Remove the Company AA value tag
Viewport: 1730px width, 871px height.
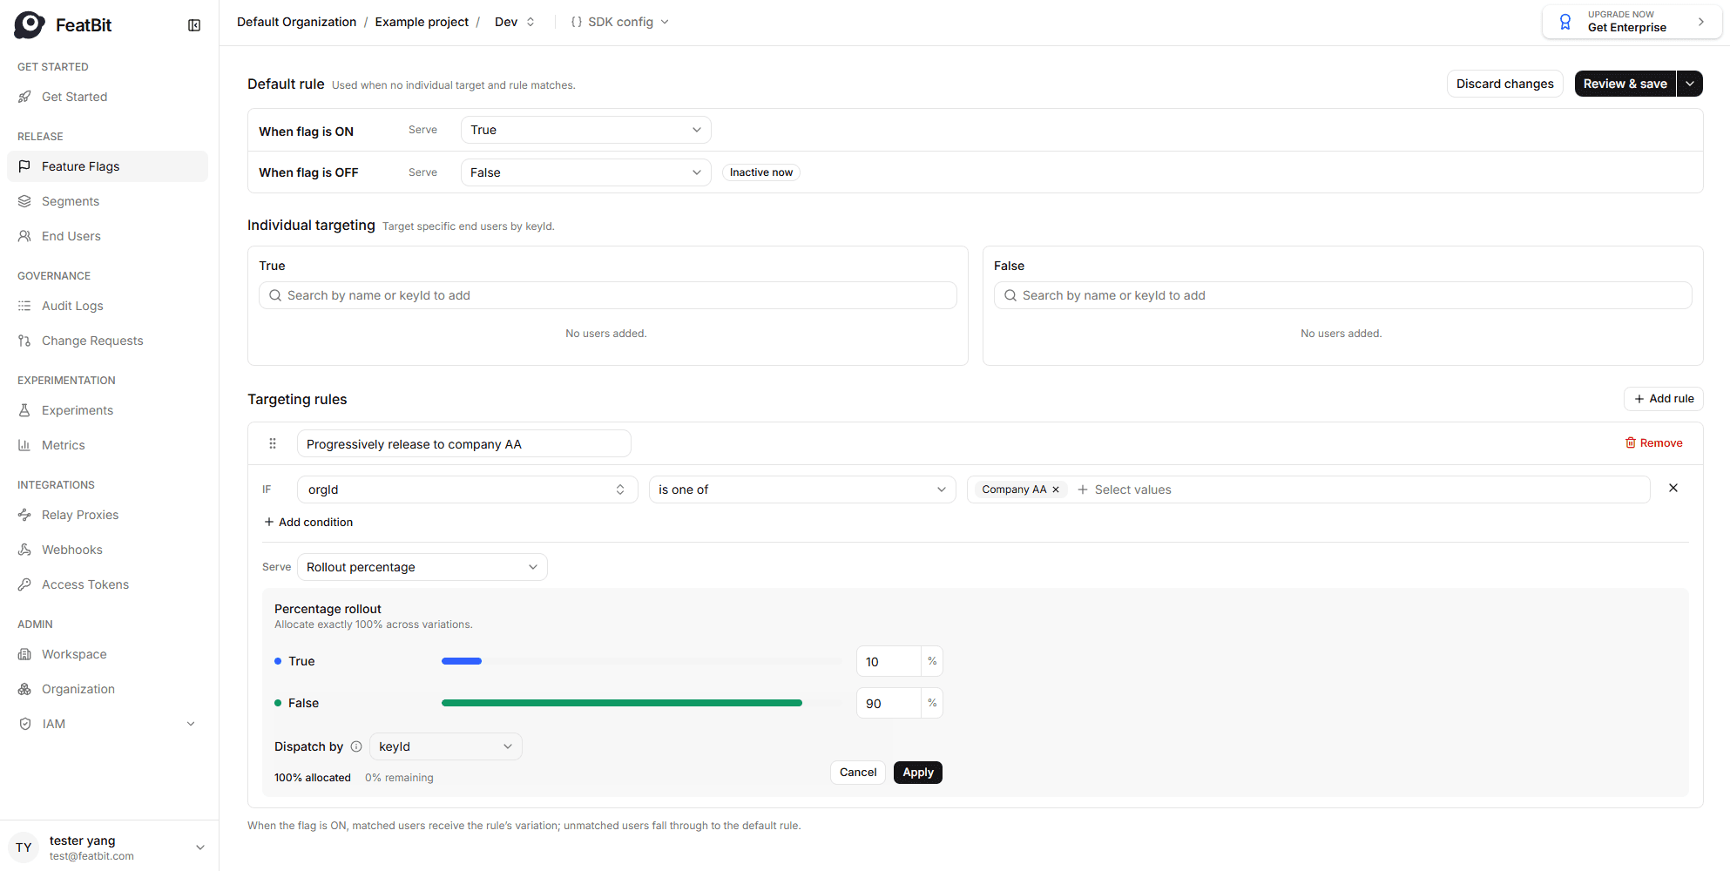[x=1056, y=490]
